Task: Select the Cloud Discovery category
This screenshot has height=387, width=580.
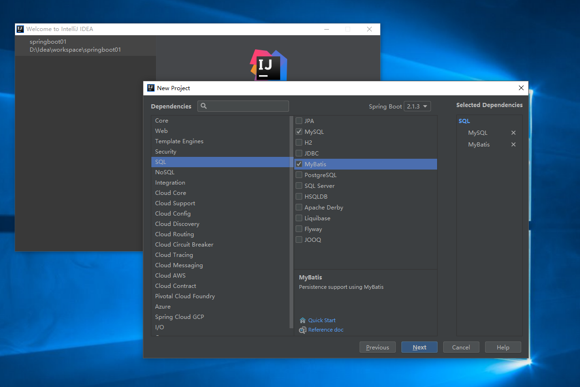Action: tap(220, 224)
